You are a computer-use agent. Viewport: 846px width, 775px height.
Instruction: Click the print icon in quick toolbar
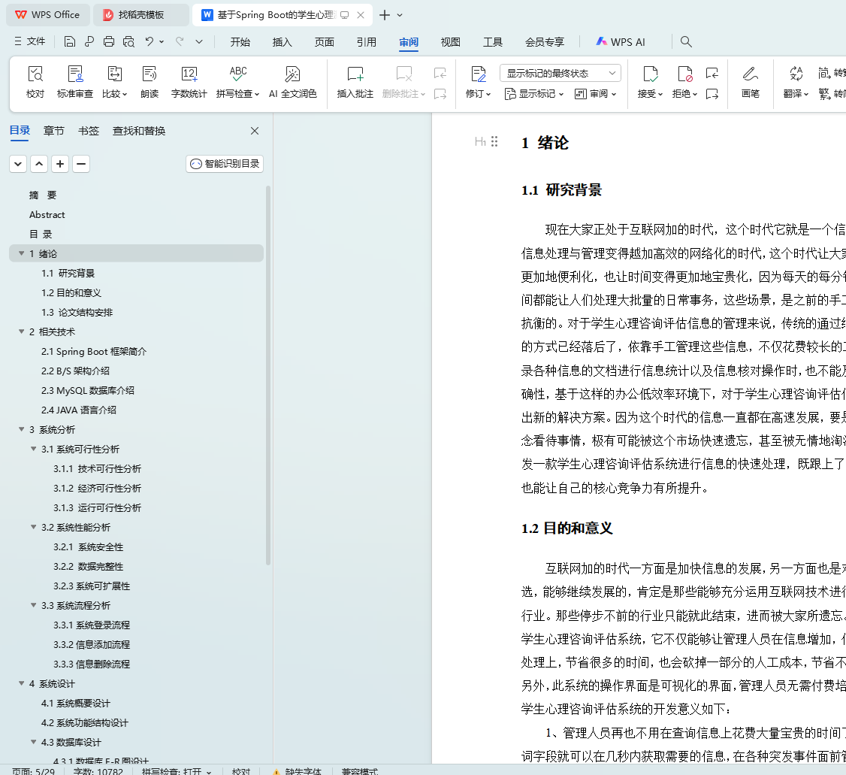coord(109,42)
